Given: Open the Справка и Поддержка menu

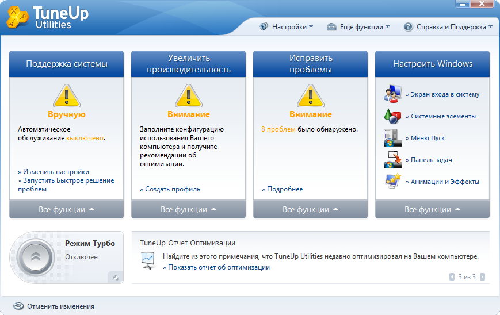Looking at the screenshot, I should 455,27.
